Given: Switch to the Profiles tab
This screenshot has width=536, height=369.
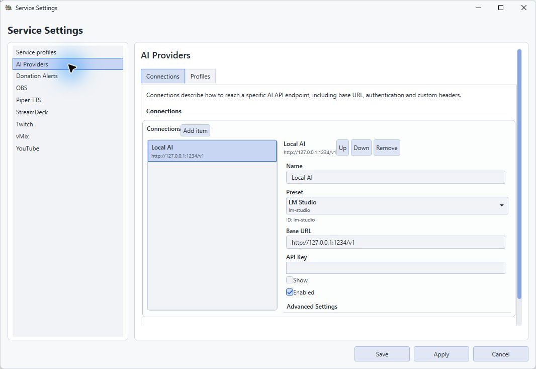Looking at the screenshot, I should click(200, 77).
